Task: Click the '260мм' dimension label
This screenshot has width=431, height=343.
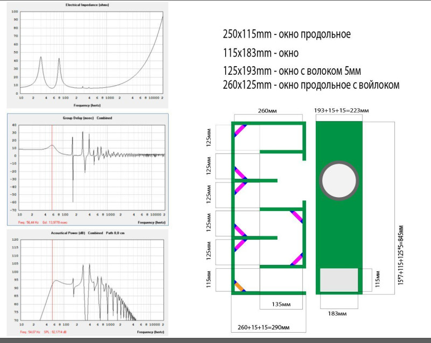Action: (x=267, y=111)
